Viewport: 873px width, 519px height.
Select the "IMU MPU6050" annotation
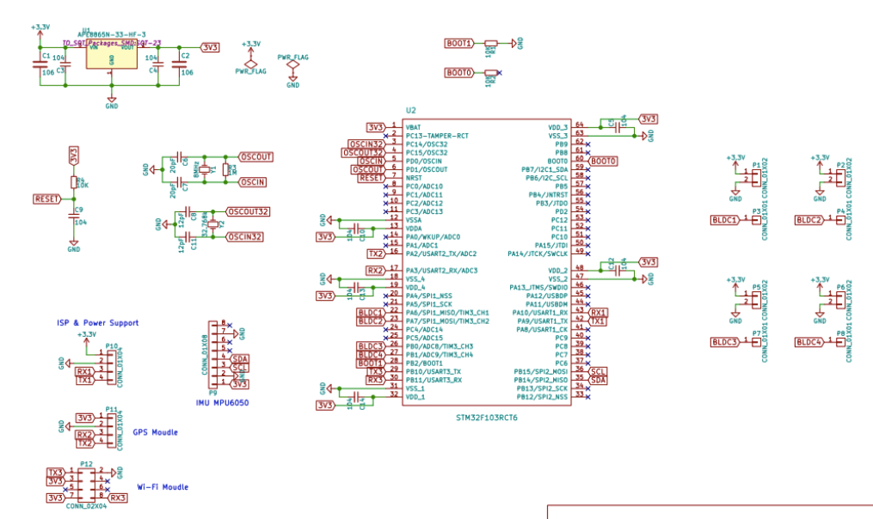(222, 402)
